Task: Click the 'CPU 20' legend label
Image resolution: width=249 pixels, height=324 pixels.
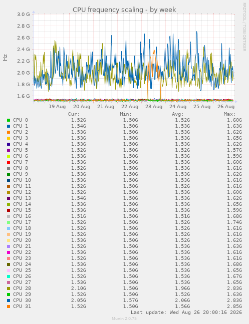Action: 22,240
